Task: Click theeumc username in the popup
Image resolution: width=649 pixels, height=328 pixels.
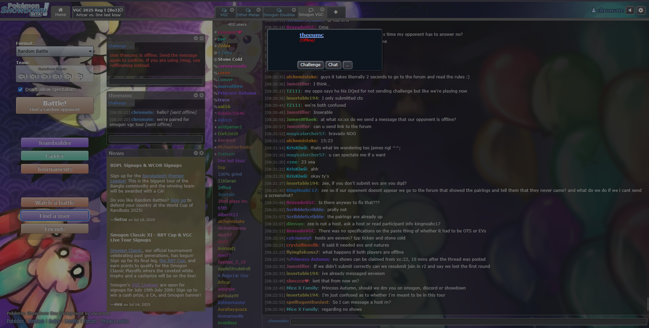Action: coord(311,35)
